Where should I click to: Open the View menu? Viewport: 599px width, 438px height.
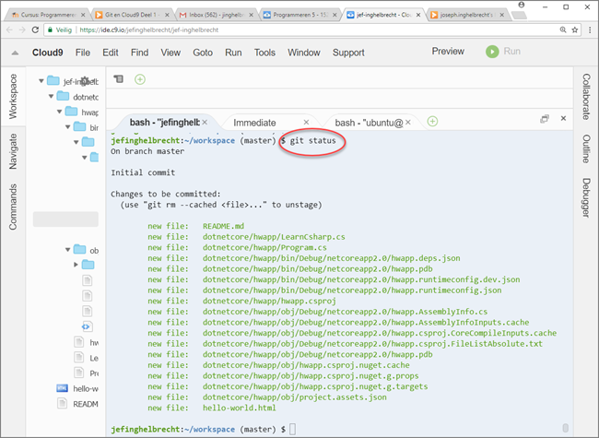pos(170,53)
